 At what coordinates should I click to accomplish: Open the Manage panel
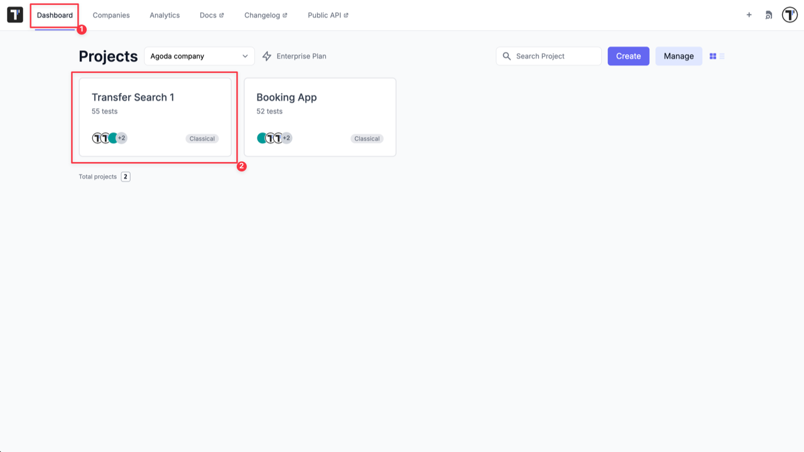point(678,56)
